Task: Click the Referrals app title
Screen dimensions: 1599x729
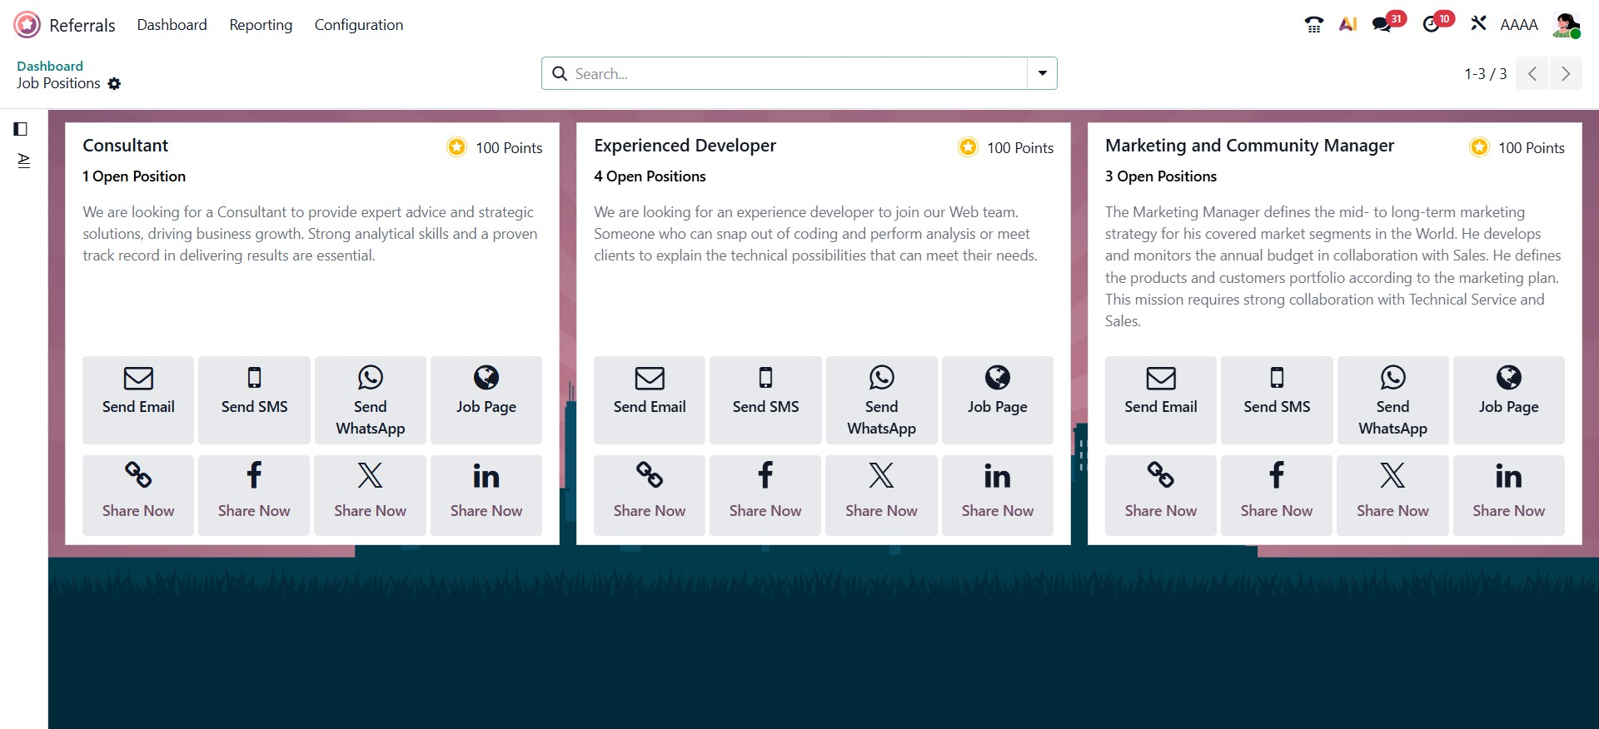Action: tap(82, 26)
